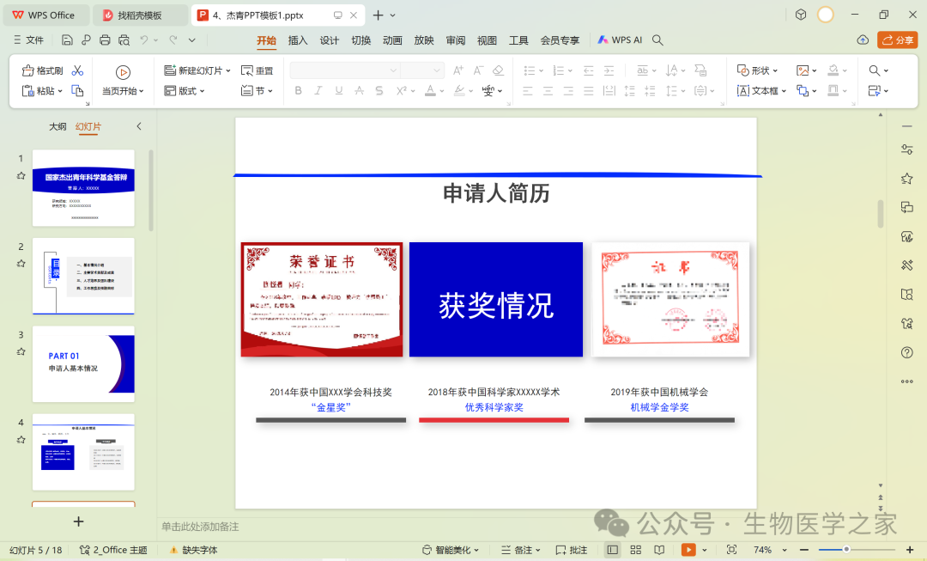Click the scissors Cut icon

tap(77, 70)
